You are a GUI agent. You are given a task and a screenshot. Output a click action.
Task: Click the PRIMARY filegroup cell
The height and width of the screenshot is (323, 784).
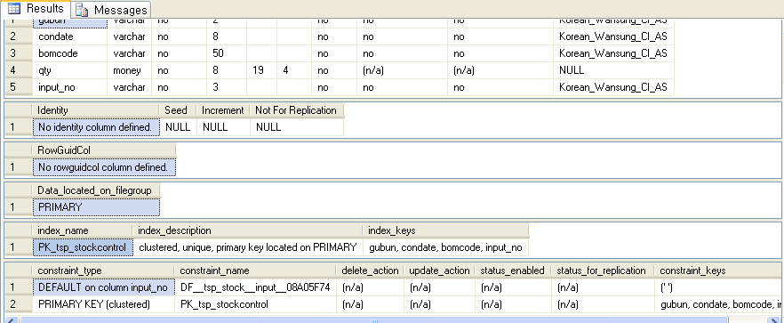tap(97, 206)
